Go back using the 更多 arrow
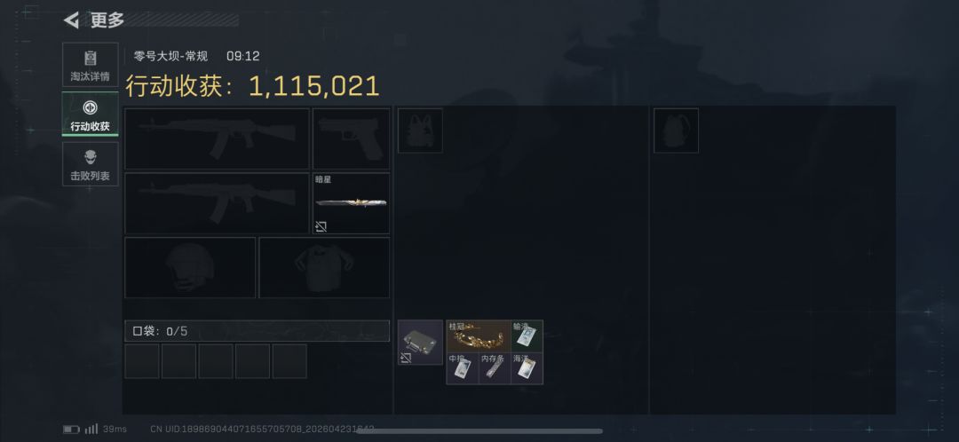 pos(72,20)
